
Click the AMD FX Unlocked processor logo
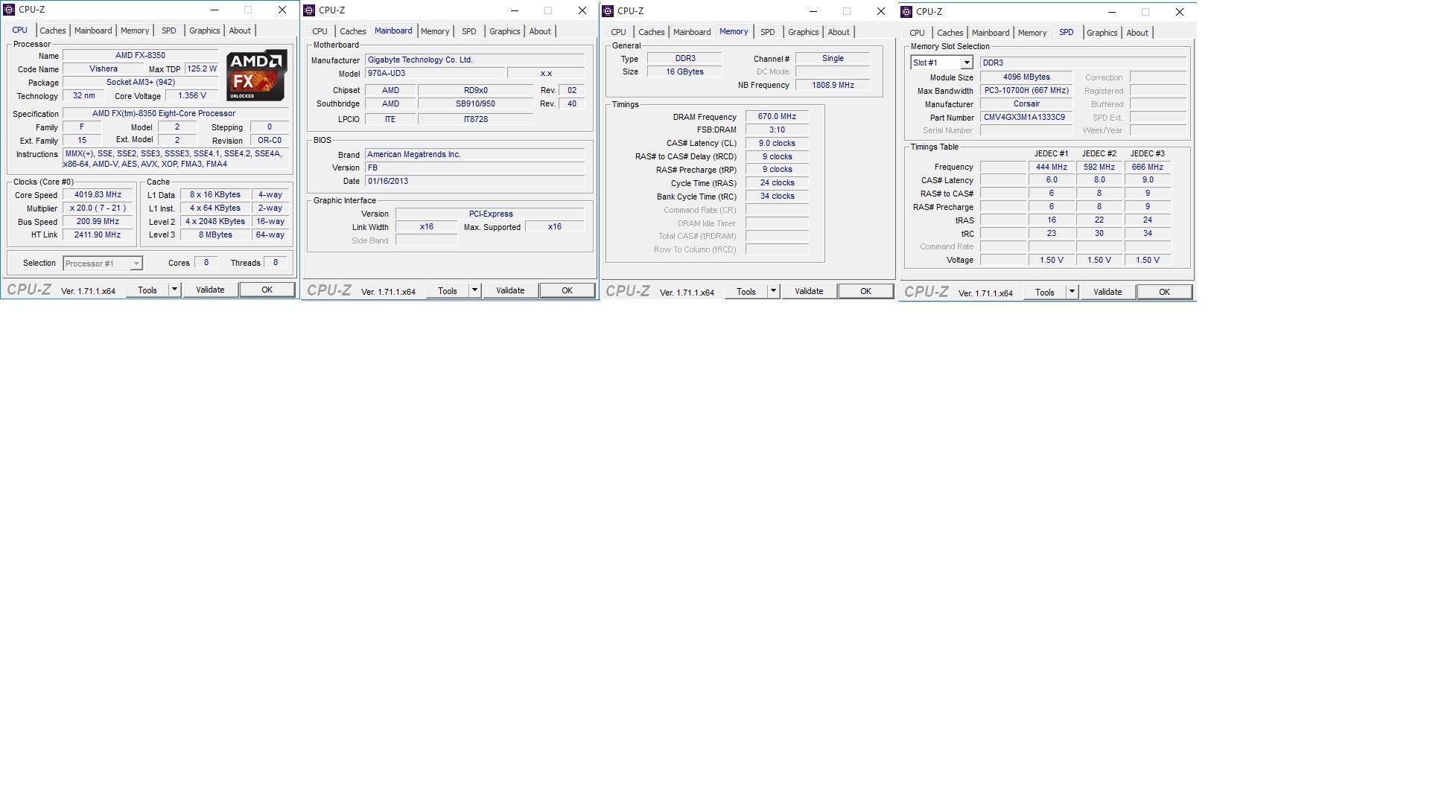256,75
